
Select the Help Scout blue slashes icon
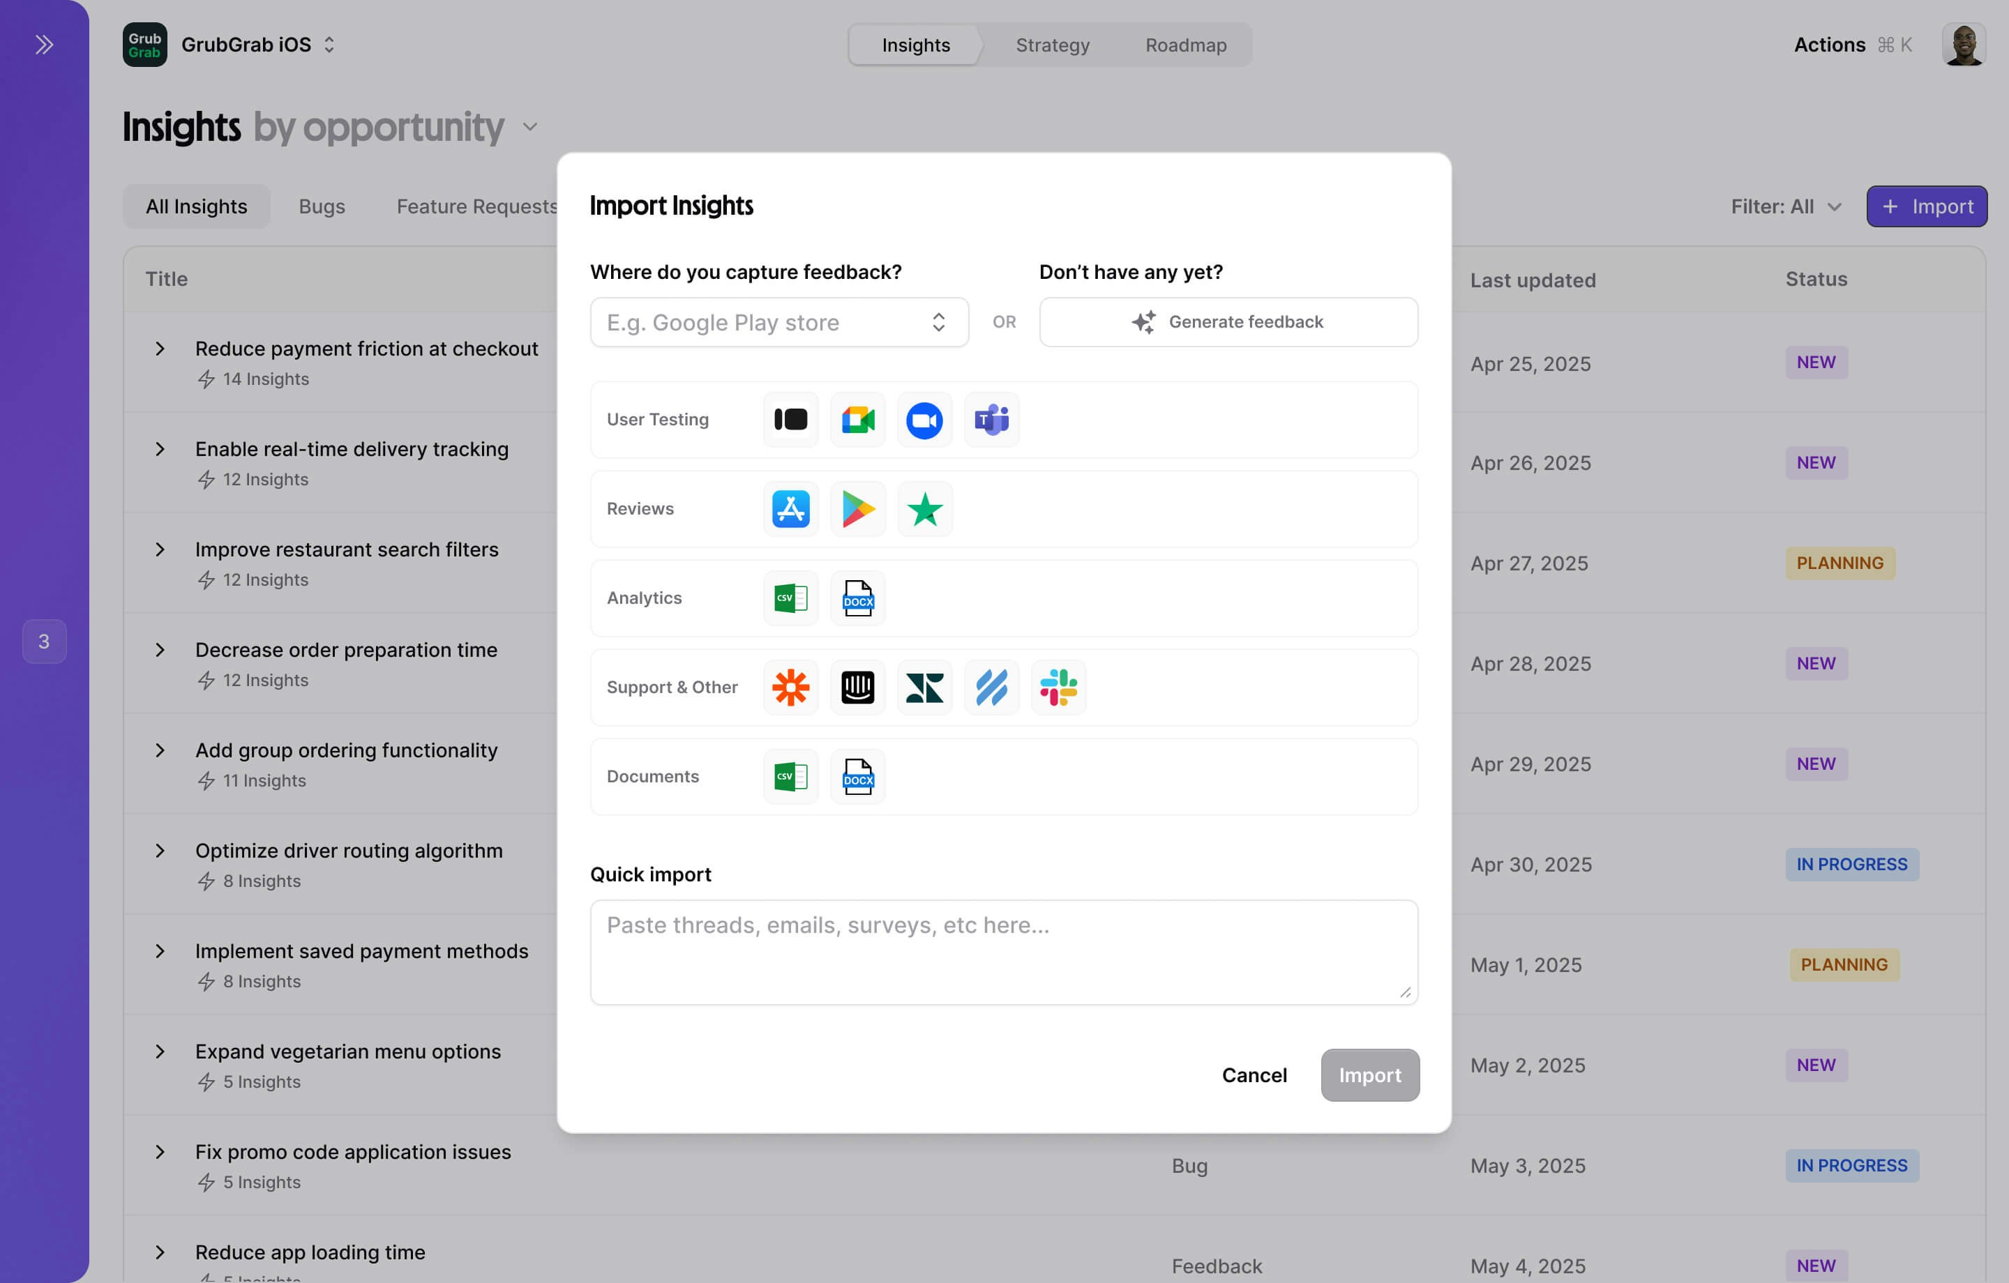[x=991, y=688]
